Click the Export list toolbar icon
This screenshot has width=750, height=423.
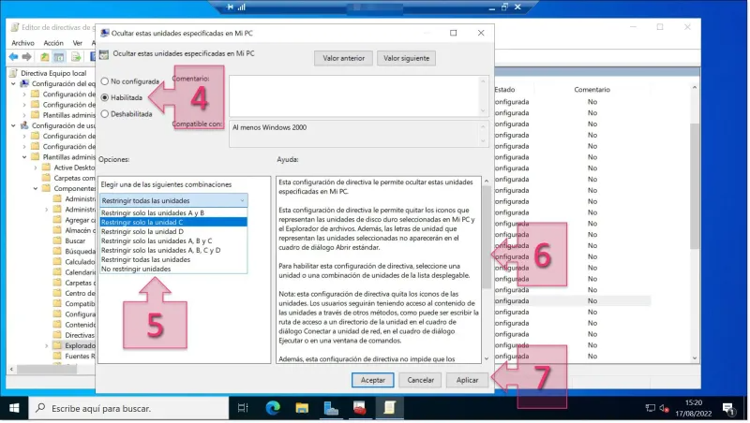[76, 57]
